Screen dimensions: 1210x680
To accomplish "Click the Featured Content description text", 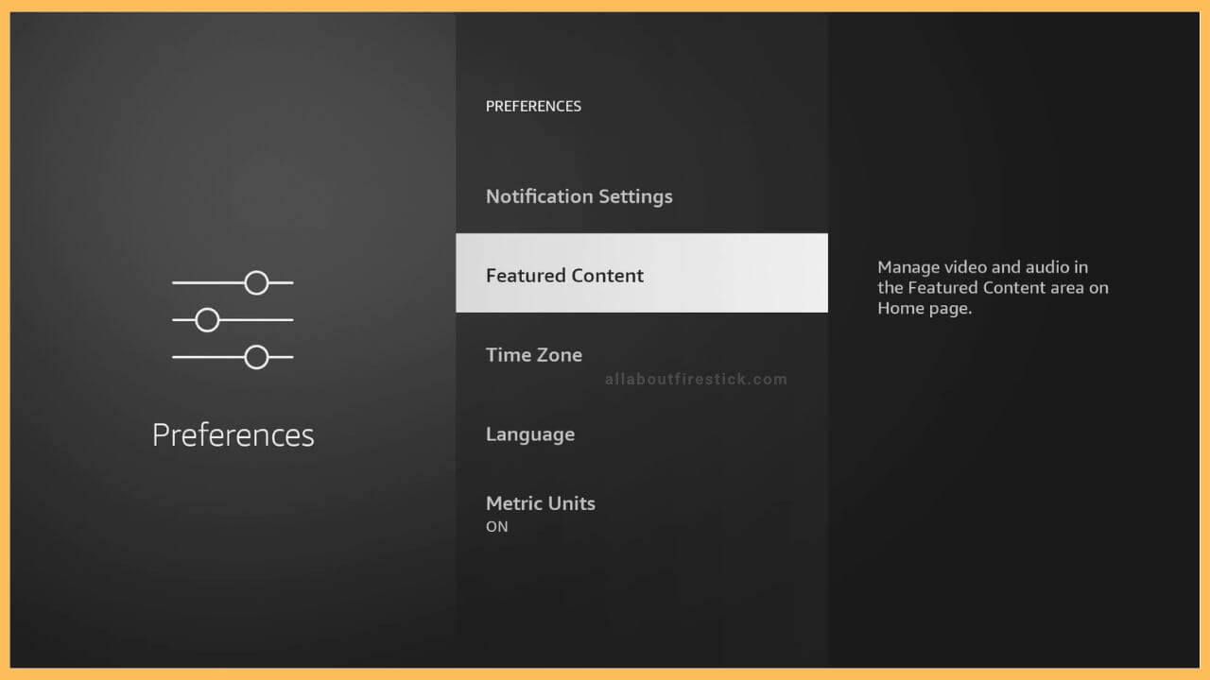I will tap(993, 287).
